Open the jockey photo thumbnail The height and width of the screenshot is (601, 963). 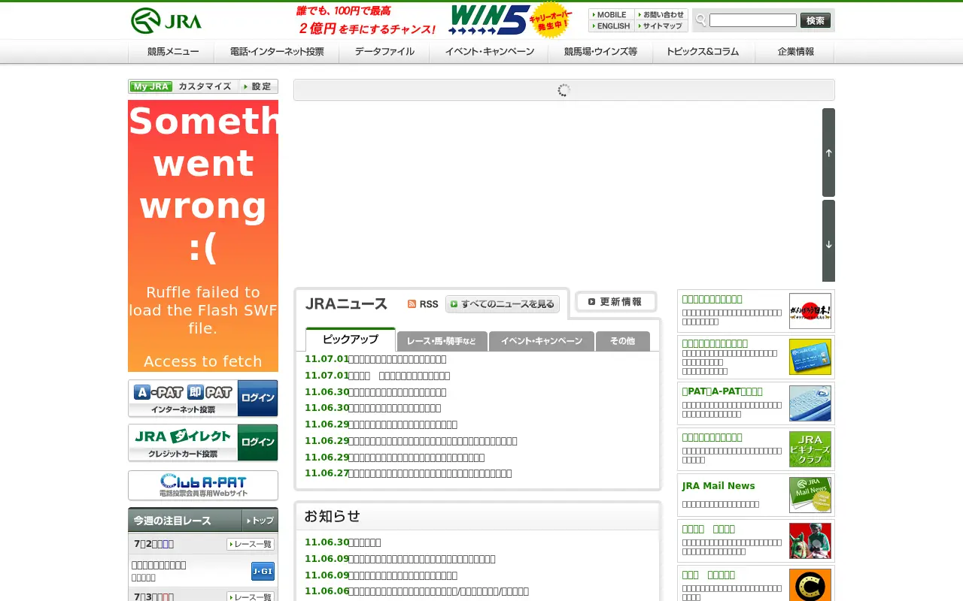pos(810,541)
